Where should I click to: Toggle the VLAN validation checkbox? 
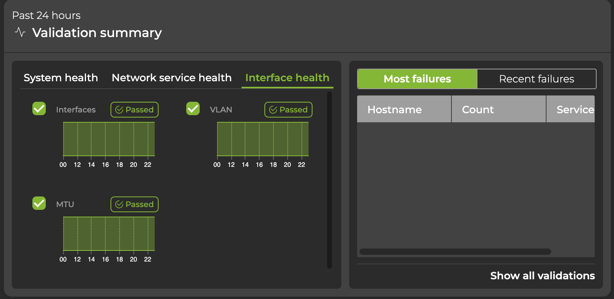point(193,108)
